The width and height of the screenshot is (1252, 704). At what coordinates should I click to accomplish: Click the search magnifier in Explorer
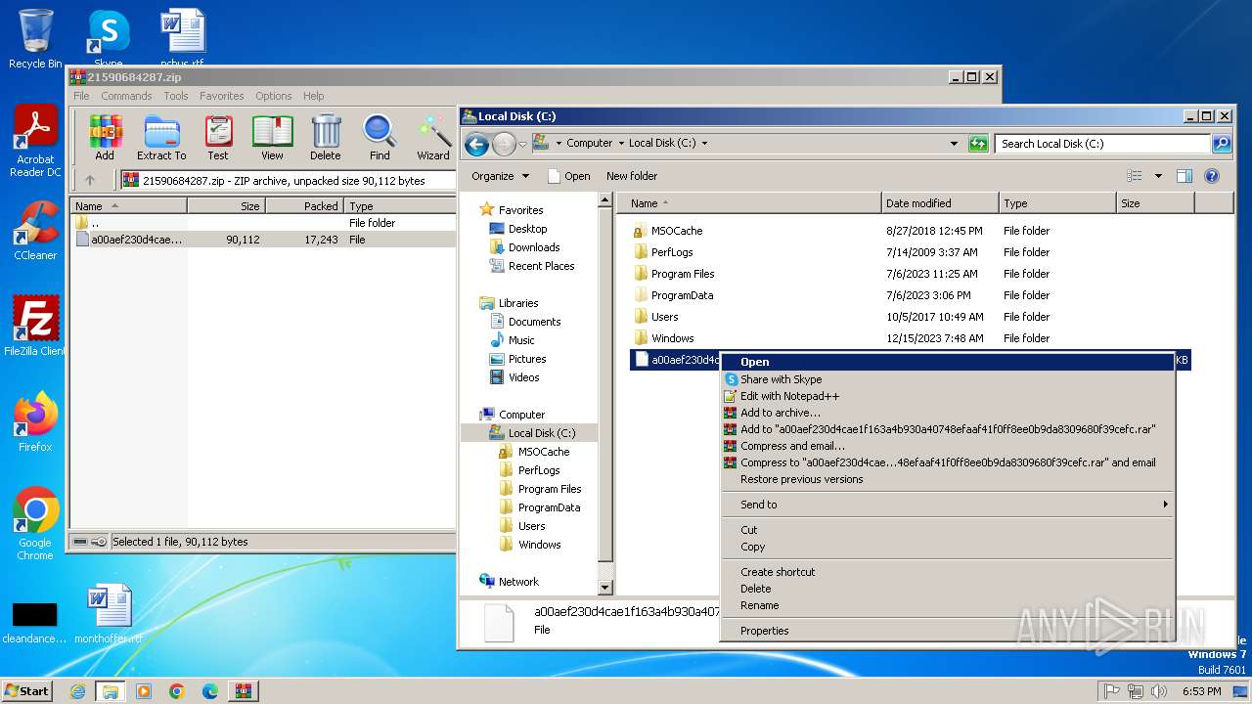1221,144
